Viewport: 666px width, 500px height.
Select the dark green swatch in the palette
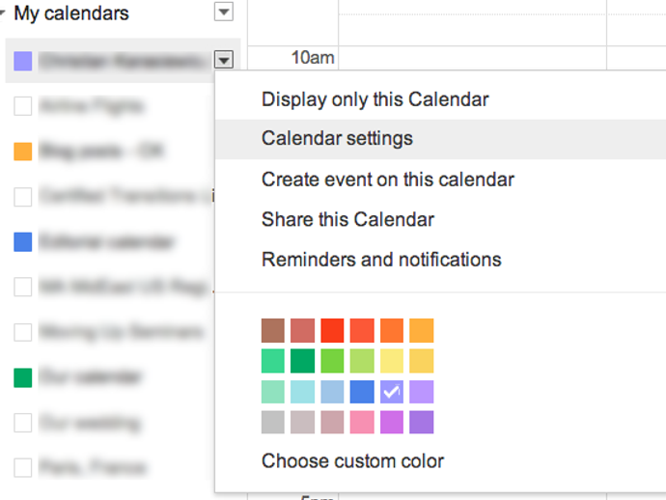tap(303, 361)
